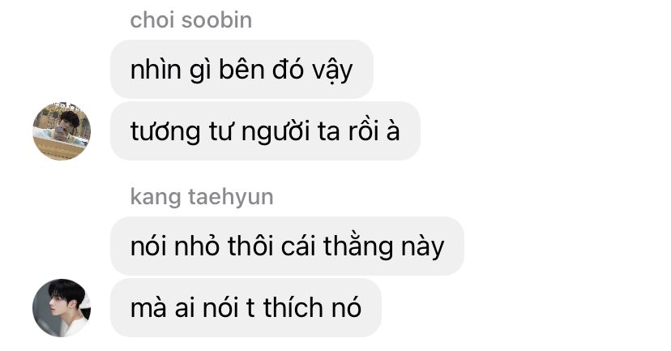671x351 pixels.
Task: Click the word 'thằng' in taehyun's message
Action: [358, 247]
